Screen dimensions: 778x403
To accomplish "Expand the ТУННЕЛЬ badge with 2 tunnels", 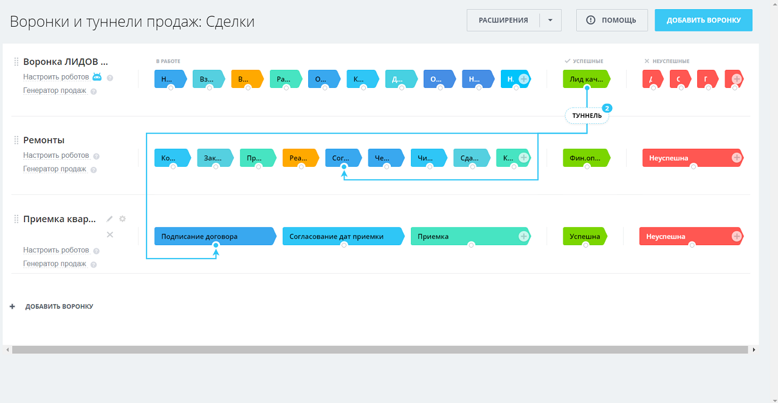I will pos(587,115).
